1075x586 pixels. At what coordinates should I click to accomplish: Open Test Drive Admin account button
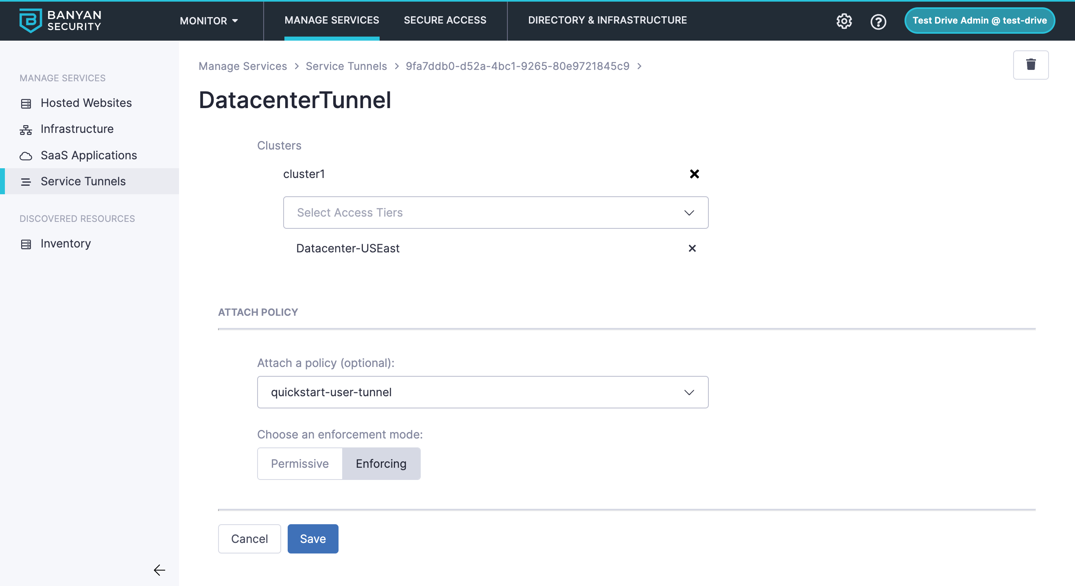click(979, 20)
